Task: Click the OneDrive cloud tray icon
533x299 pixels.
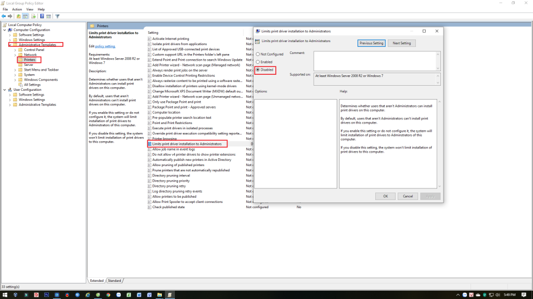Action: (478, 295)
